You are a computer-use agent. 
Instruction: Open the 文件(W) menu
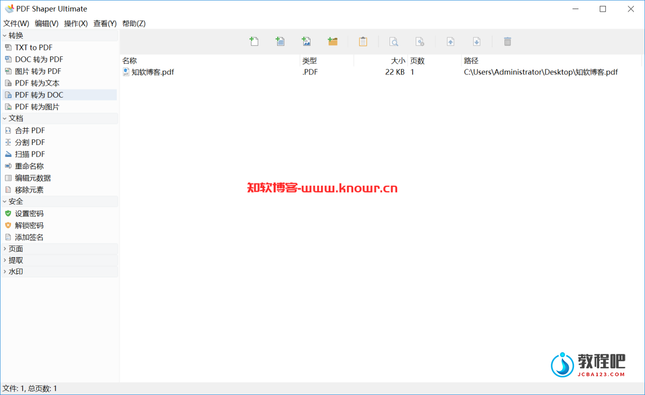tap(16, 24)
